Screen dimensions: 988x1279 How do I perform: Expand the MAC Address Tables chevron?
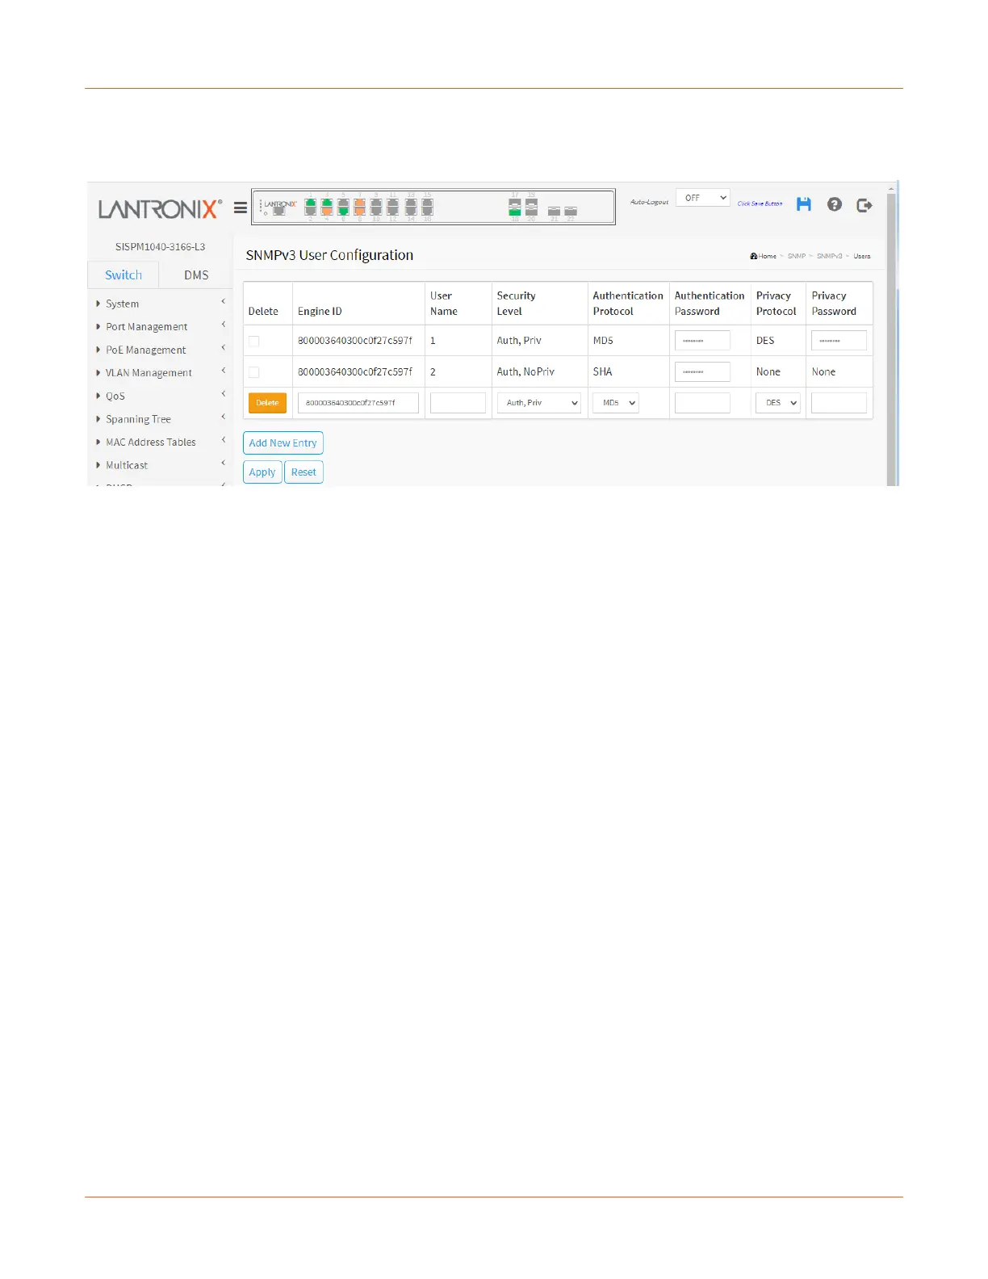[224, 440]
